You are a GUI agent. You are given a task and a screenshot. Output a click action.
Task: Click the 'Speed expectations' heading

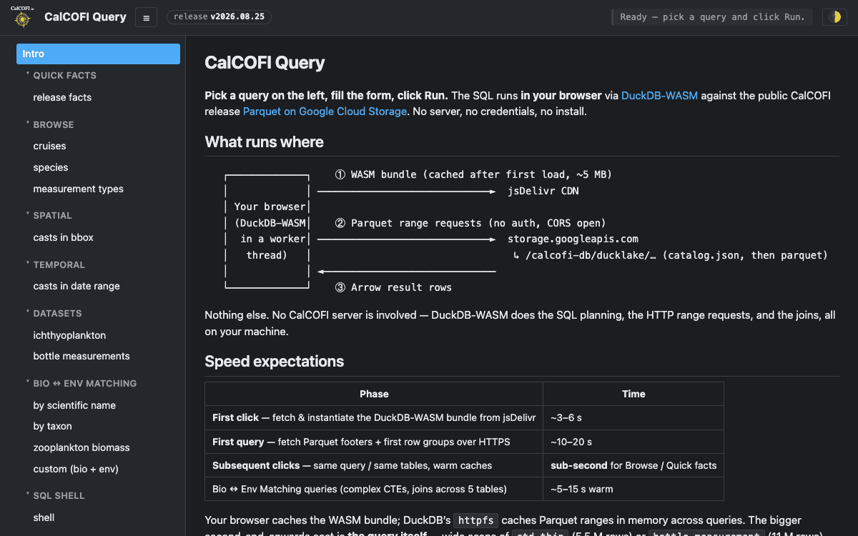tap(274, 361)
